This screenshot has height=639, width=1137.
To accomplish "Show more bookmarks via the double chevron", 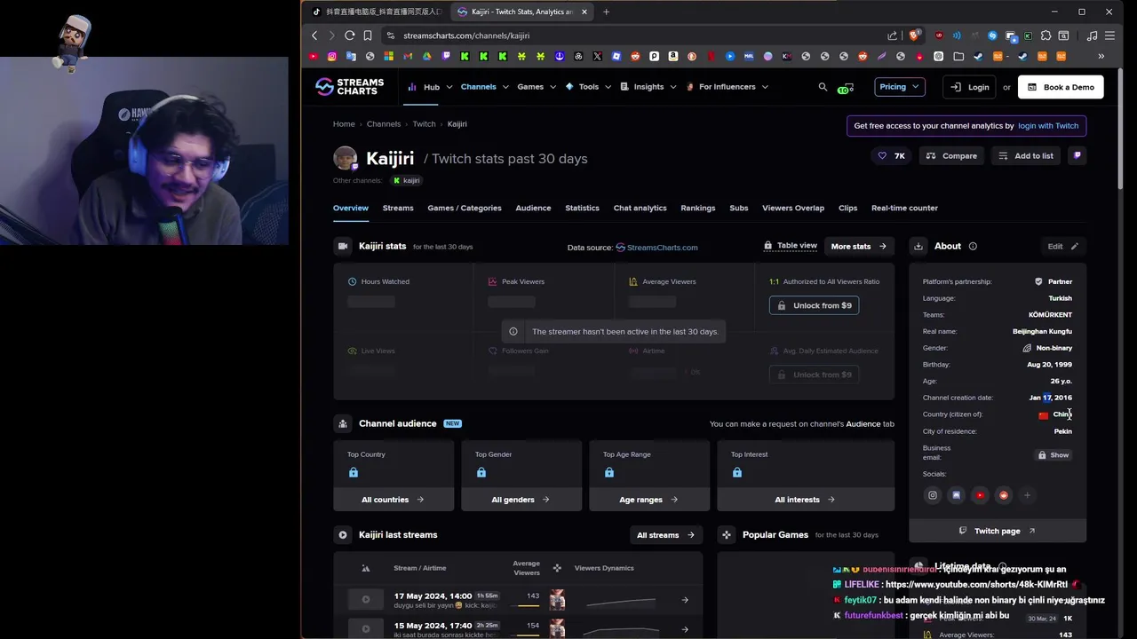I will 1101,56.
